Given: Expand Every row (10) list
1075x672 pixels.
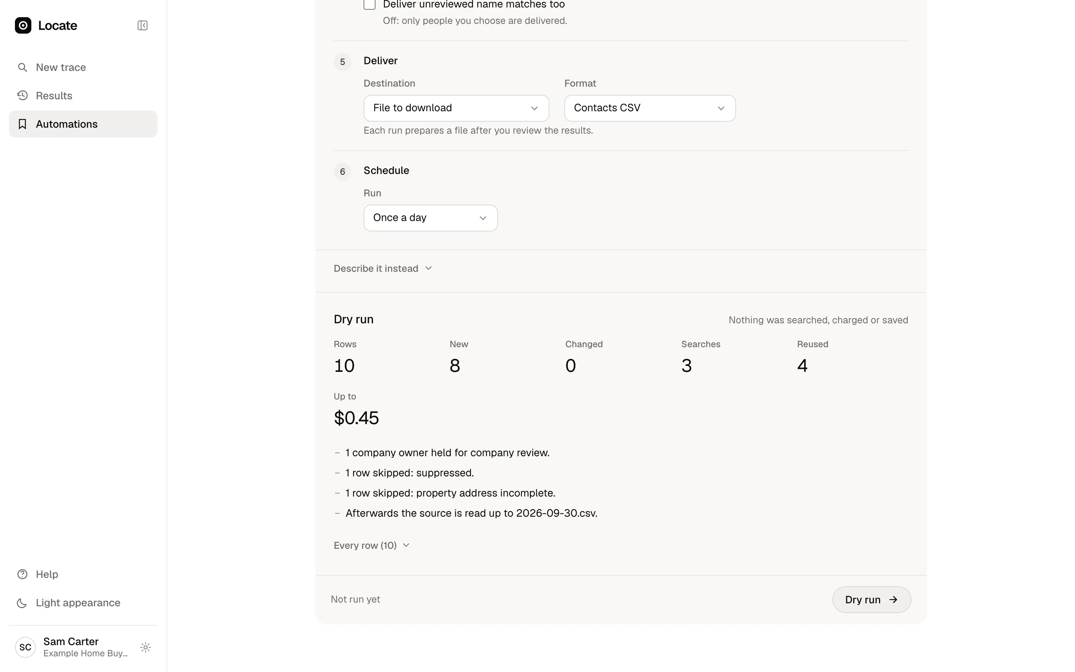Looking at the screenshot, I should pos(371,545).
